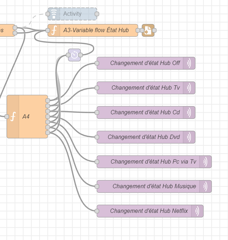This screenshot has height=240, width=228.
Task: Click the input port of the A3-Variable node
Action: coord(48,30)
